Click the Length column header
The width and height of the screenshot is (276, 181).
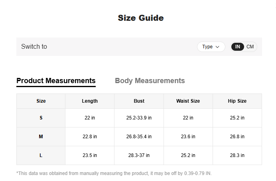tap(90, 101)
